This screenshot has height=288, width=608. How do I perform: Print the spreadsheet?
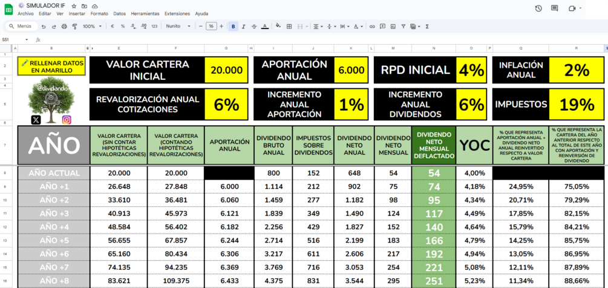[x=64, y=27]
